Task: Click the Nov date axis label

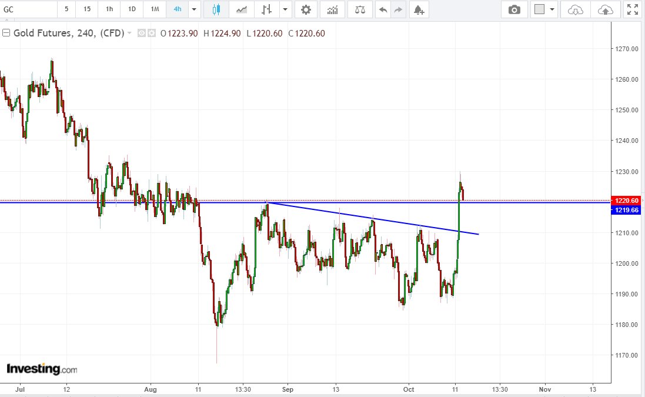Action: (545, 389)
